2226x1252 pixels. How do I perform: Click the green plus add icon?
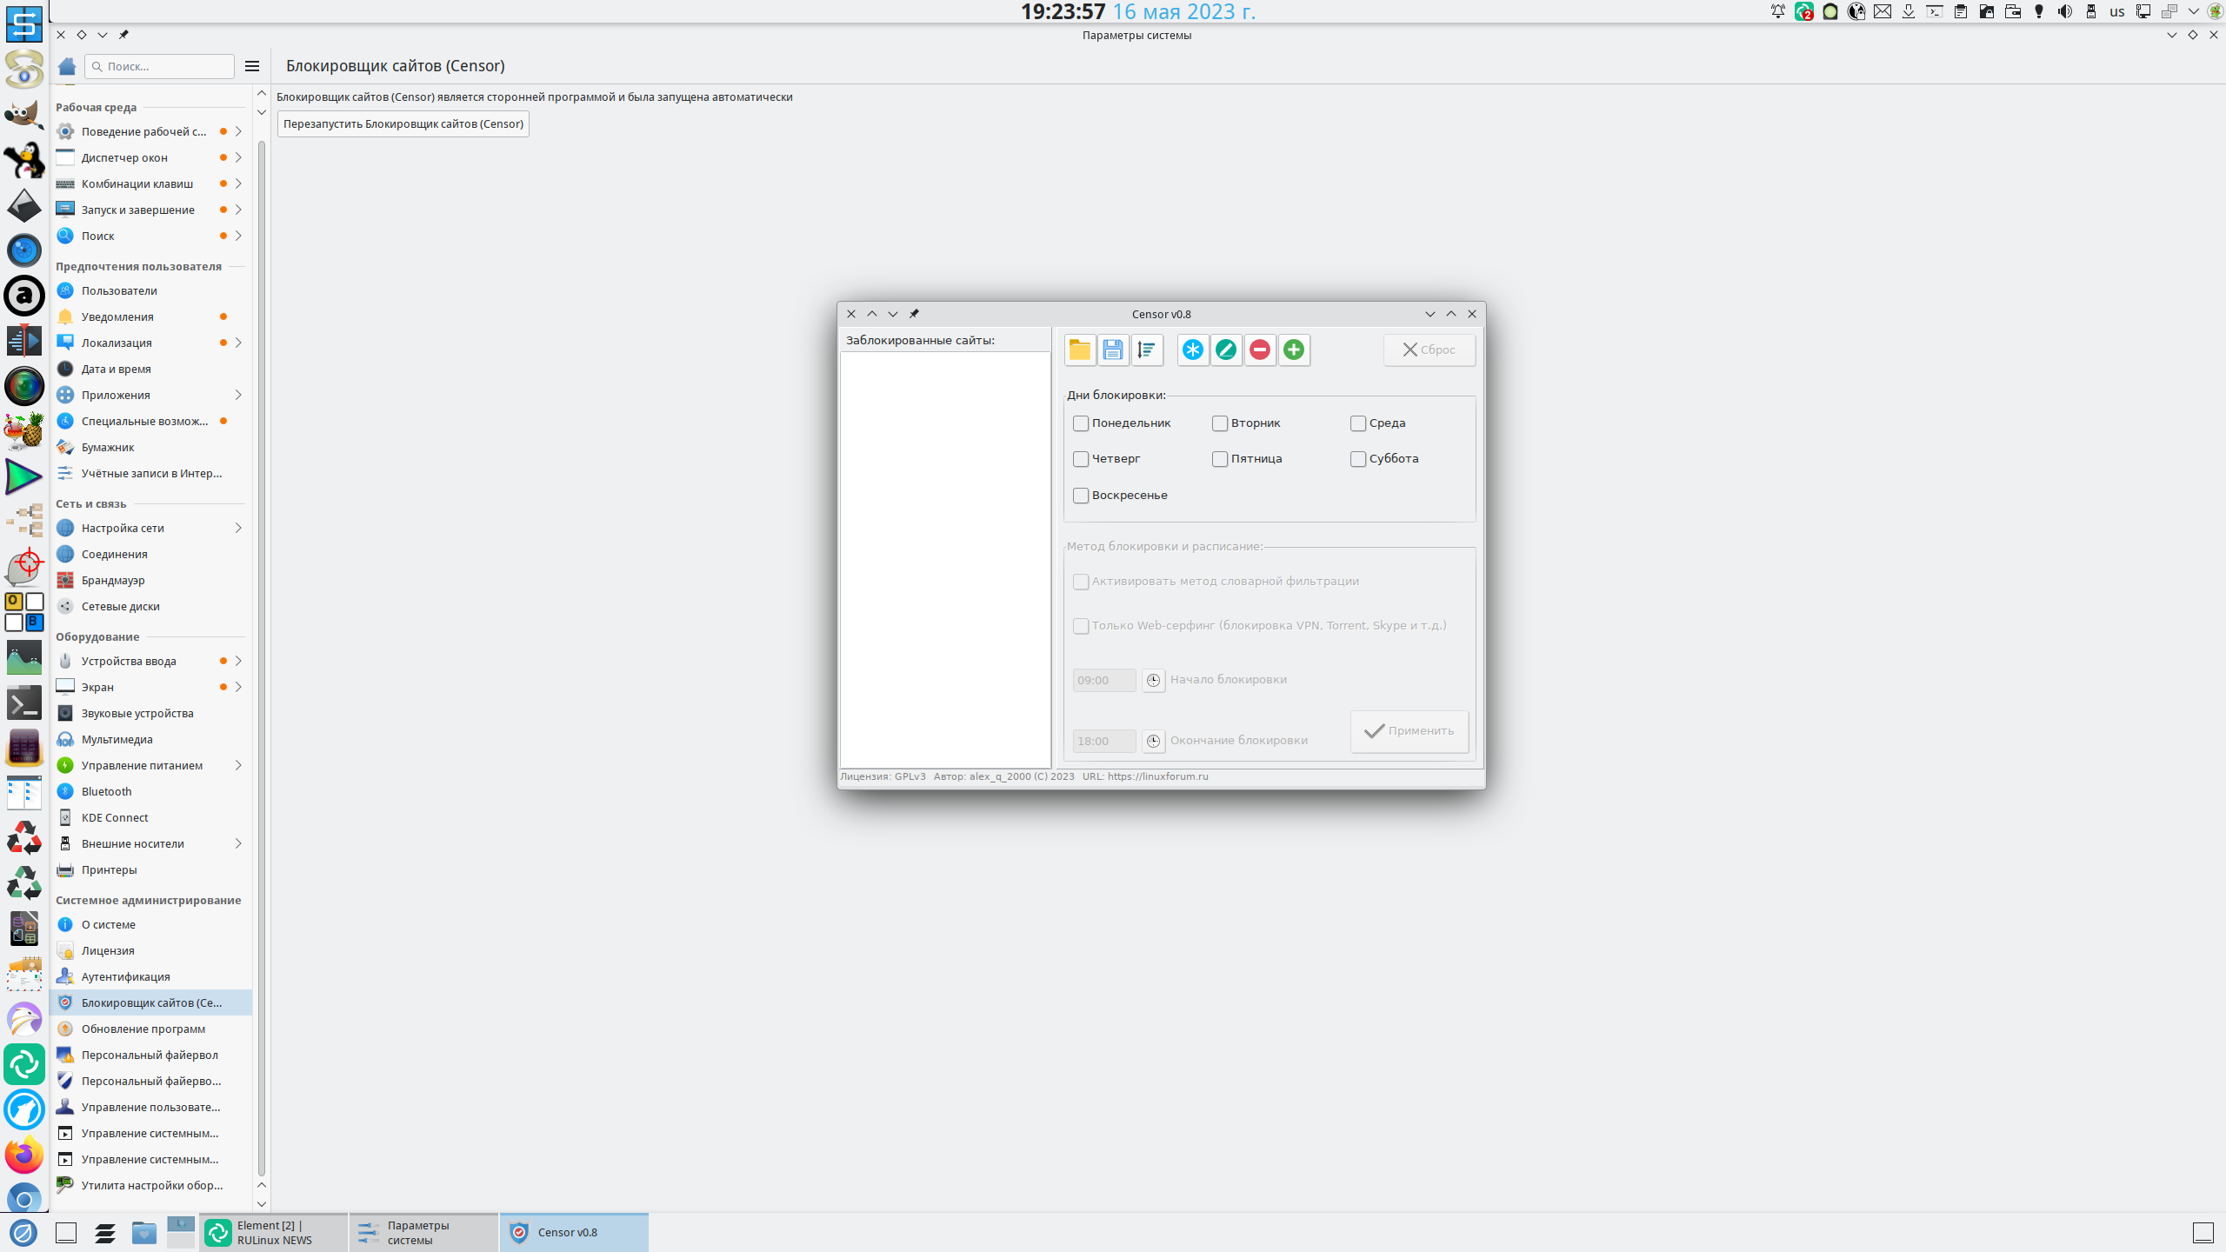(1294, 350)
